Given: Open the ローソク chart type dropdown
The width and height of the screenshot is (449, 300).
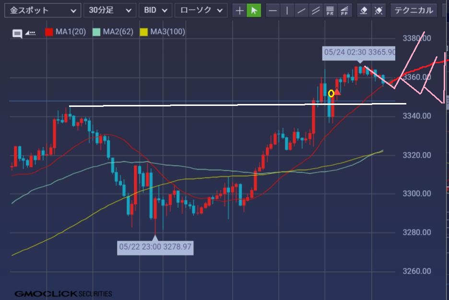Looking at the screenshot, I should [201, 11].
